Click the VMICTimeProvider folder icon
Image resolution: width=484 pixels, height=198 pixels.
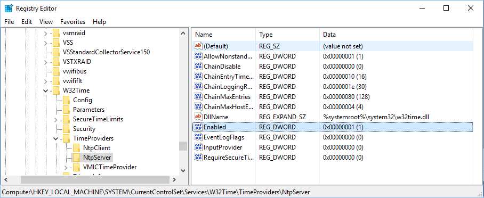click(76, 167)
